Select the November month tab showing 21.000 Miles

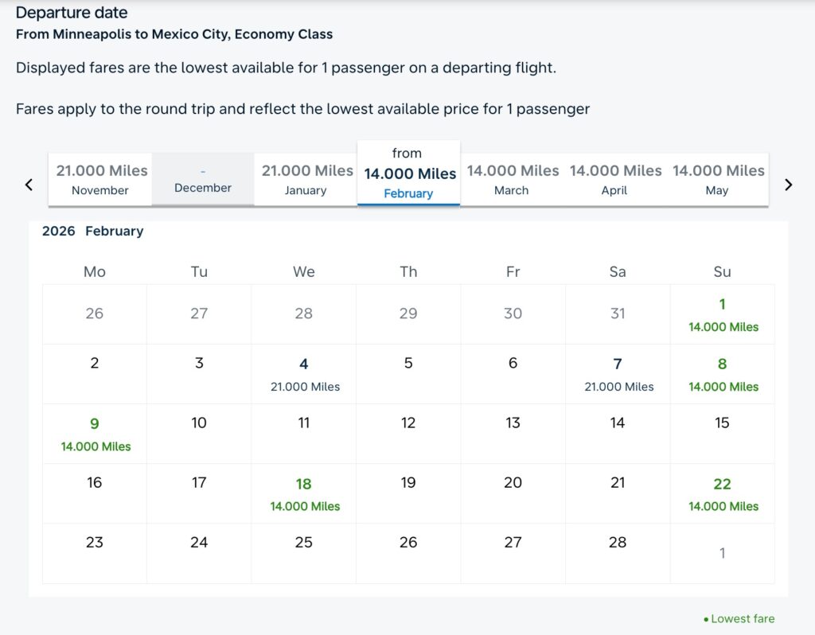tap(100, 179)
